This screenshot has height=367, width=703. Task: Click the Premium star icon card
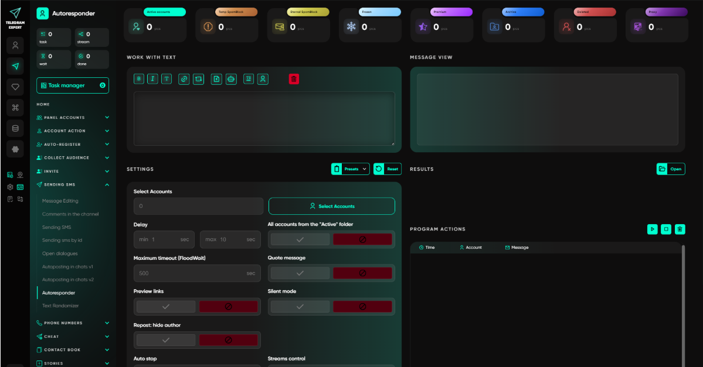point(423,27)
